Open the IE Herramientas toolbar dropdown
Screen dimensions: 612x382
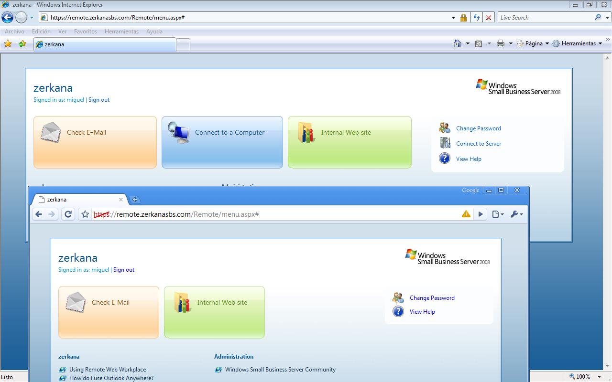577,43
